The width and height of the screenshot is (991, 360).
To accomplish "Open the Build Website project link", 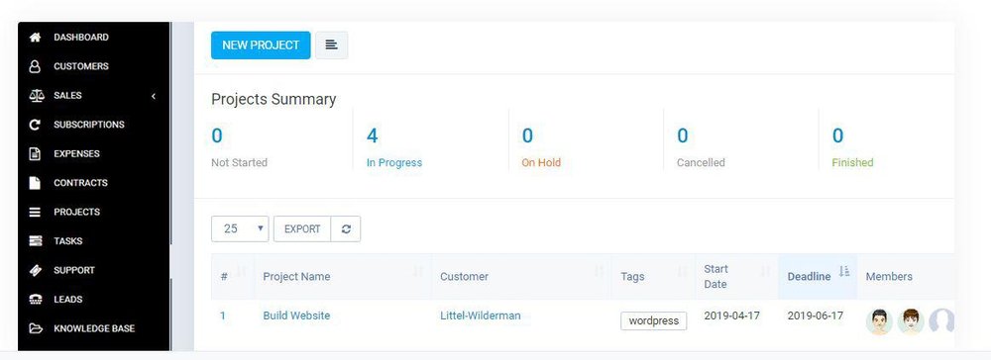I will 296,315.
